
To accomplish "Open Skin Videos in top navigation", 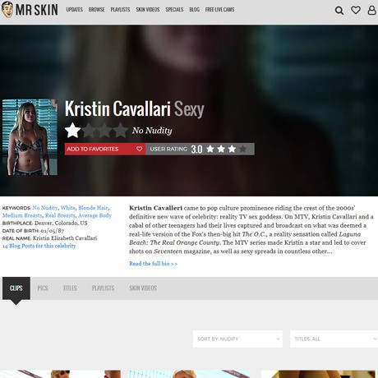I will [x=148, y=10].
